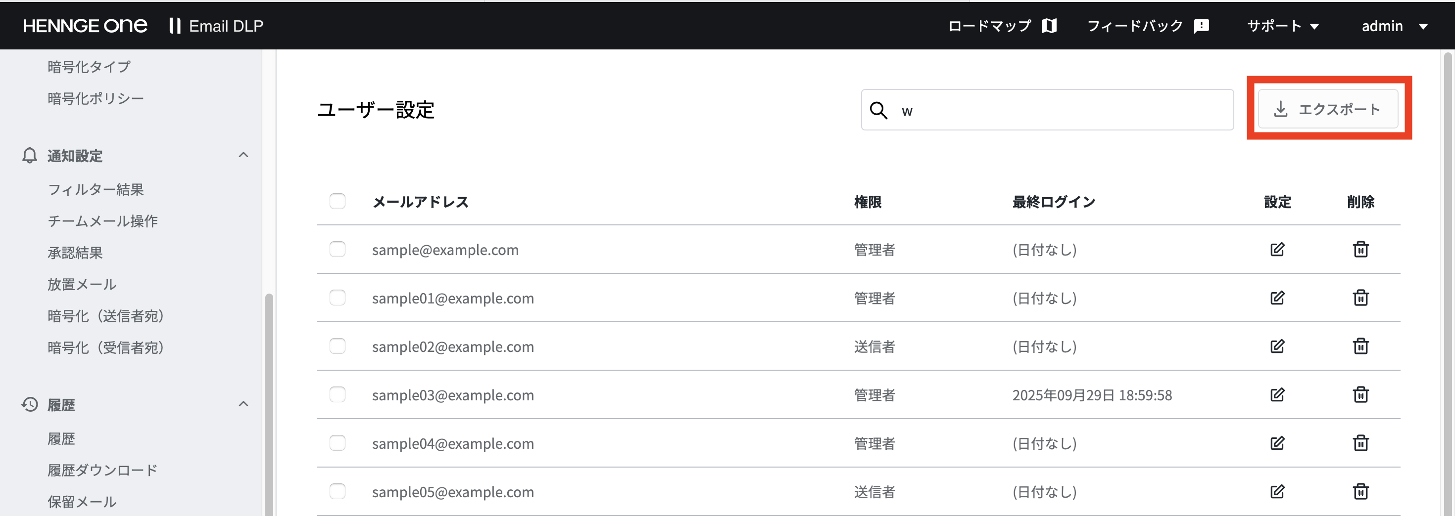Click the search magnifier icon
The width and height of the screenshot is (1455, 516).
(878, 110)
